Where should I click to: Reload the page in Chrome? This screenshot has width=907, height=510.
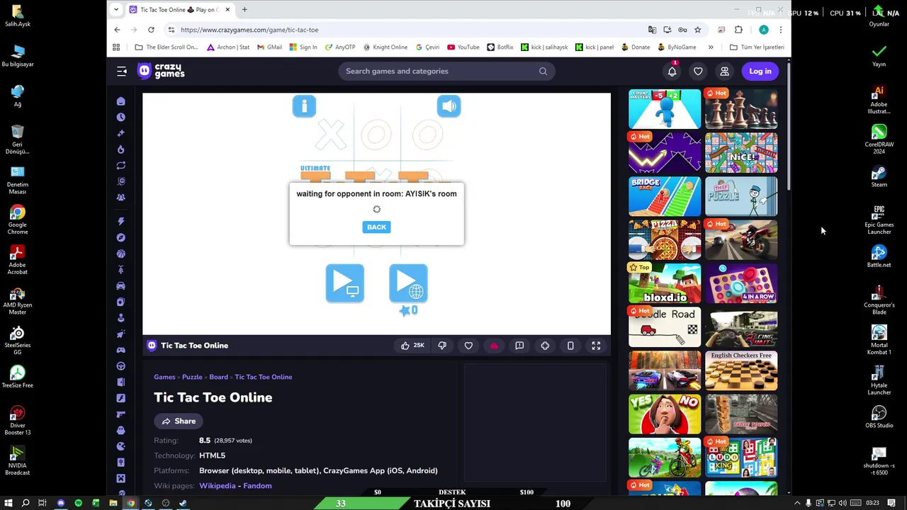(x=151, y=30)
